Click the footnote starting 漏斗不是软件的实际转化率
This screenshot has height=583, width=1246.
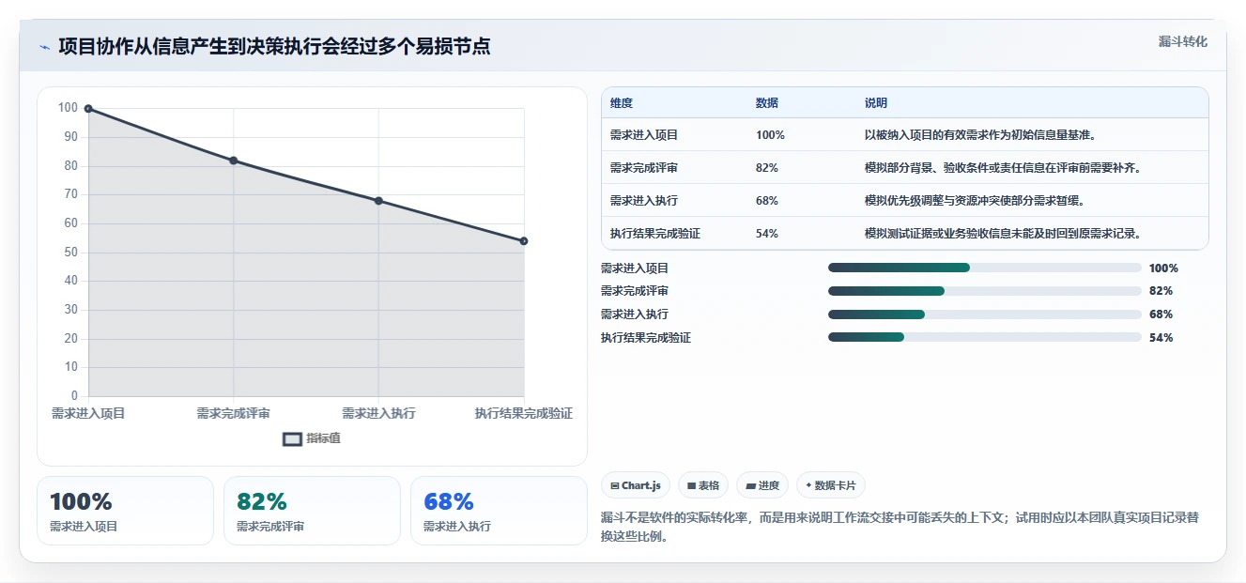(x=900, y=528)
